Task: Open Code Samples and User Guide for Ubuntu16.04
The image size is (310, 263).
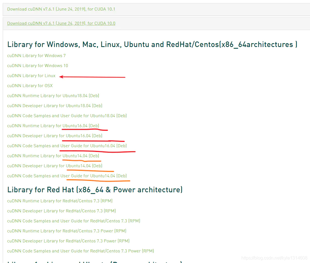Action: click(x=67, y=146)
